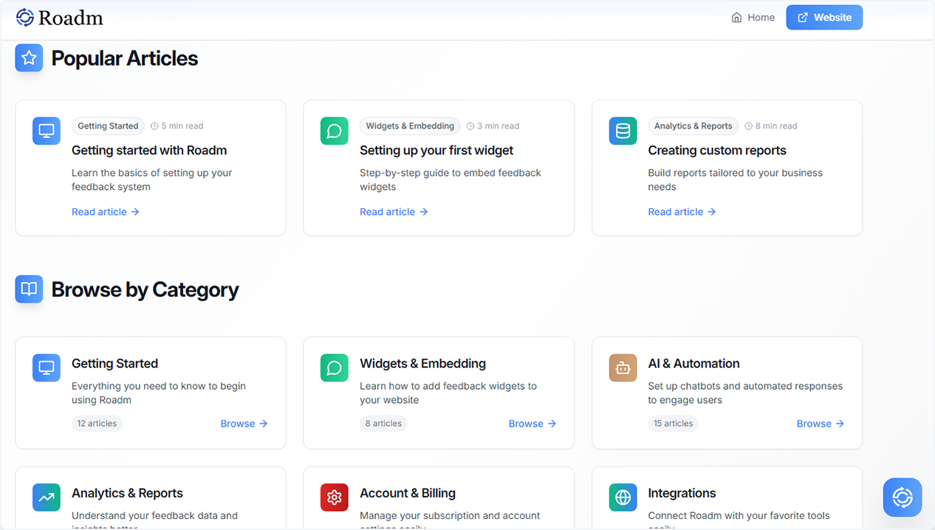This screenshot has width=935, height=530.
Task: Click the 12 articles count badge
Action: point(97,423)
